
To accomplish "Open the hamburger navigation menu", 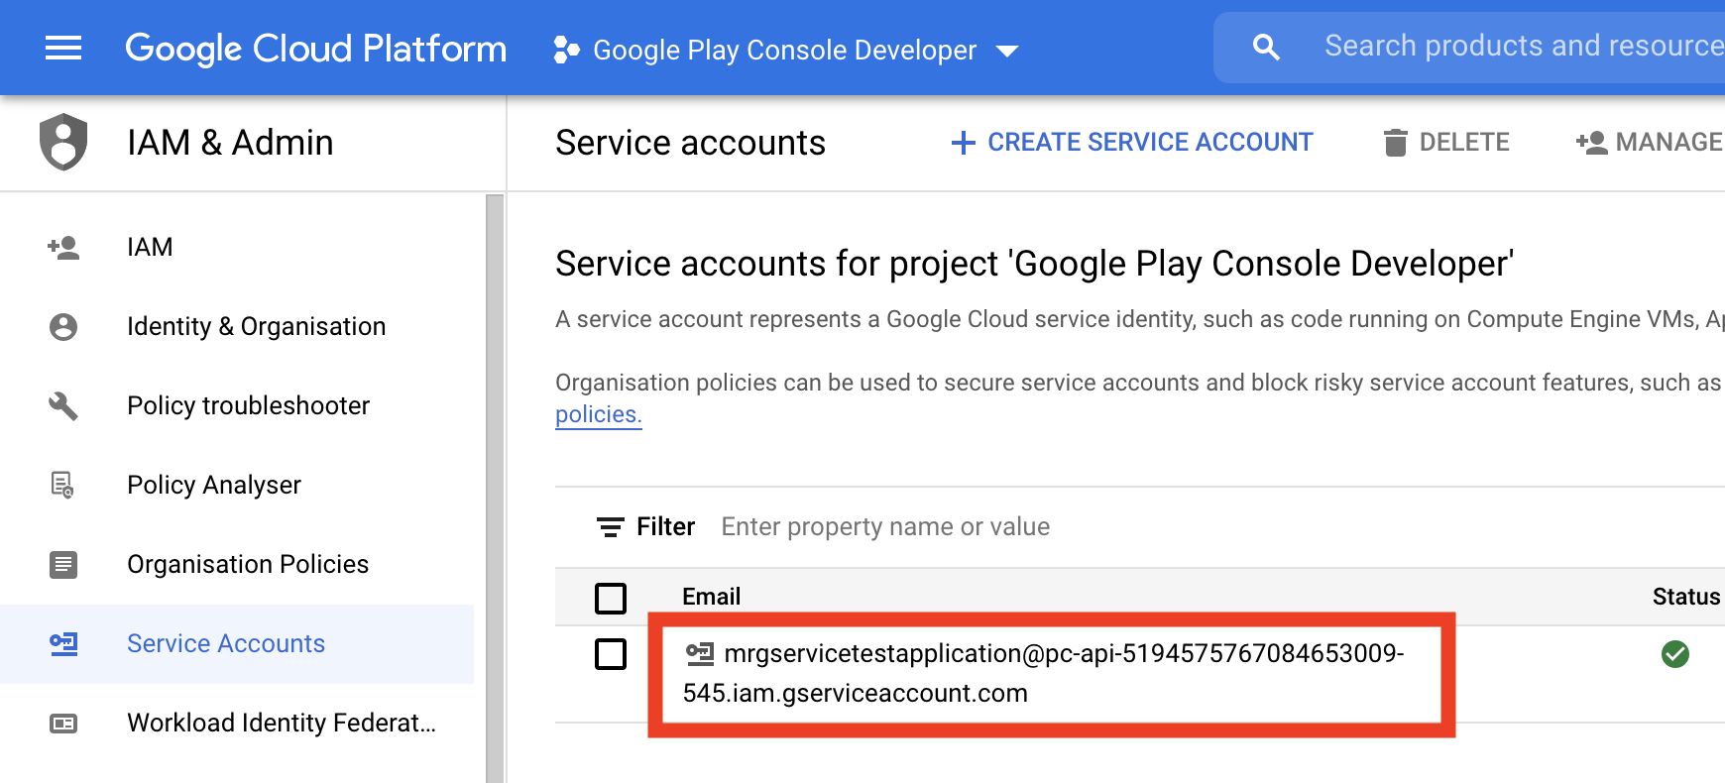I will tap(63, 48).
